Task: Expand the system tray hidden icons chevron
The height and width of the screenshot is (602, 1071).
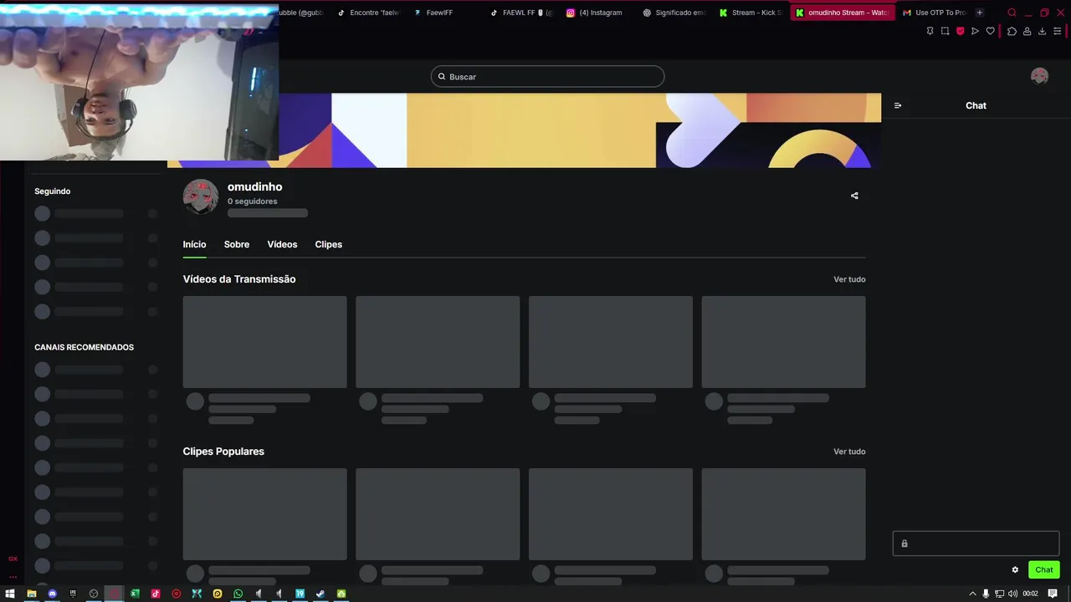Action: pos(972,594)
